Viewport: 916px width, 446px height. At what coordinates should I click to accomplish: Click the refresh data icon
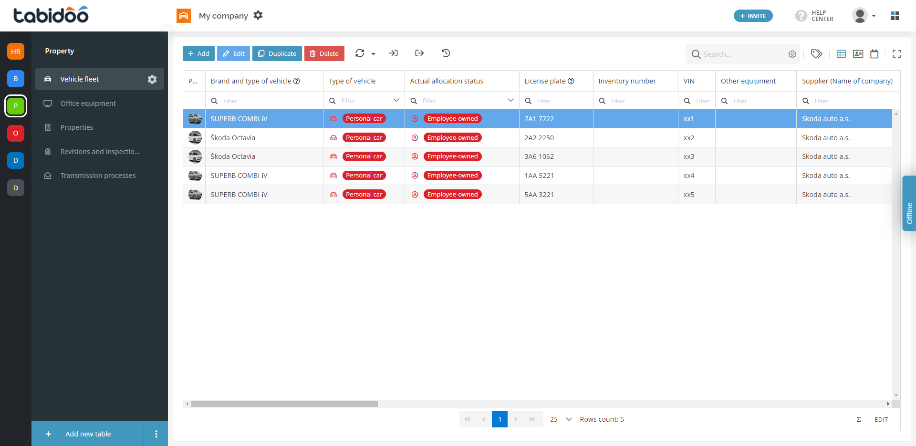(360, 53)
